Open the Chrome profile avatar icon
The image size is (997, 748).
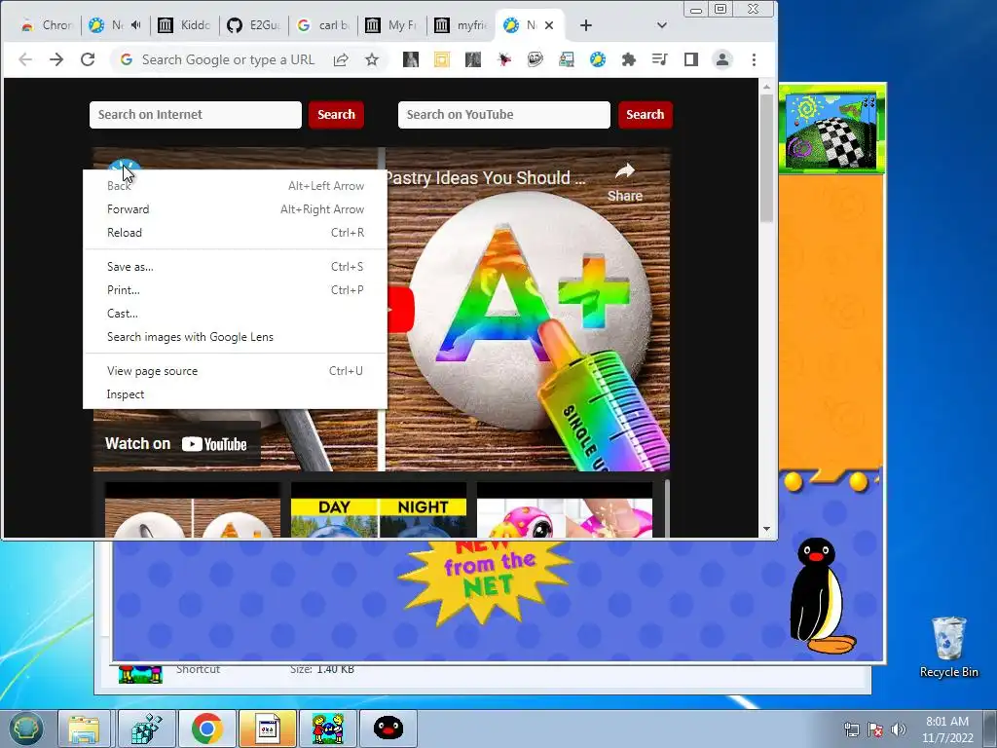722,59
